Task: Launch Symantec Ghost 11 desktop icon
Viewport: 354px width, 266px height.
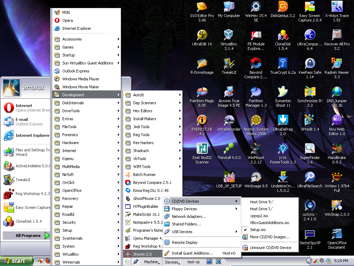Action: point(283,97)
